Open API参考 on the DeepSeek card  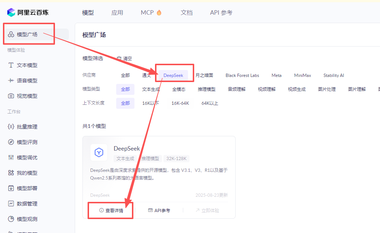click(x=159, y=210)
